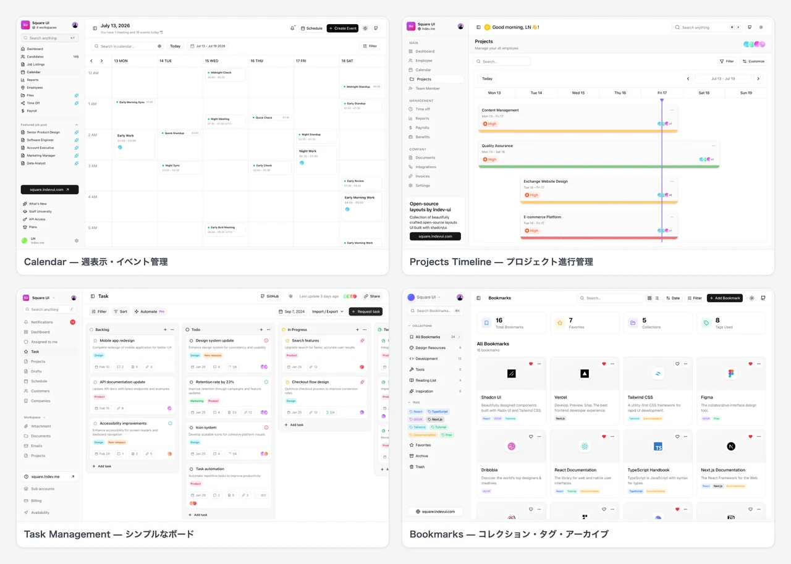Open more options on Vercel bookmark card

(612, 364)
